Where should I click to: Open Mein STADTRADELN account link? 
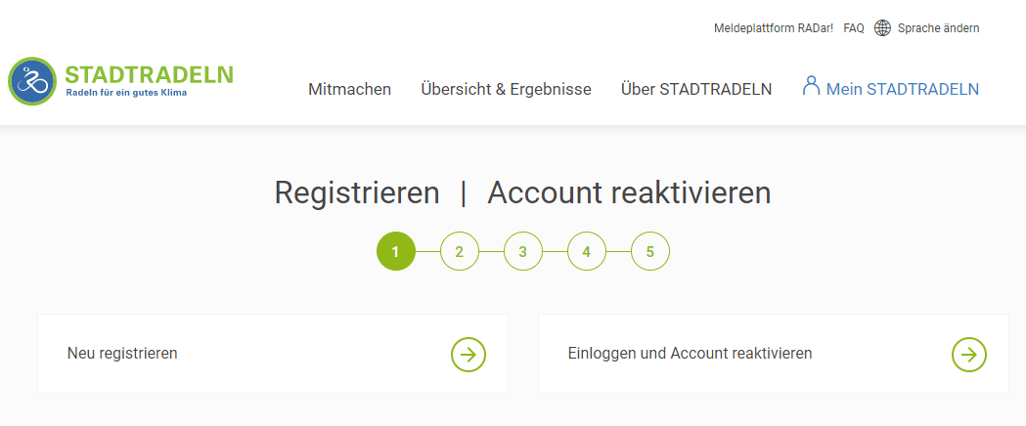click(891, 88)
